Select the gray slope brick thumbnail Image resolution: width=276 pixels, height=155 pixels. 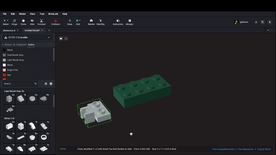point(21,99)
